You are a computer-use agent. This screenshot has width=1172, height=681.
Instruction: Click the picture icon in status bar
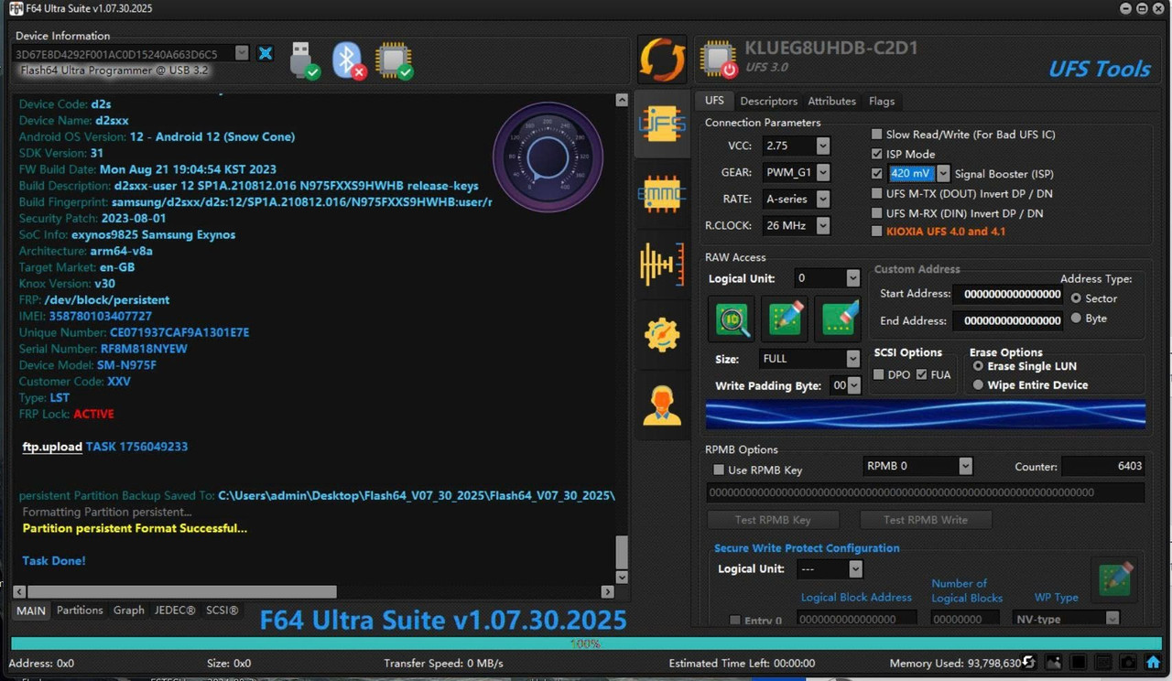pyautogui.click(x=1054, y=663)
